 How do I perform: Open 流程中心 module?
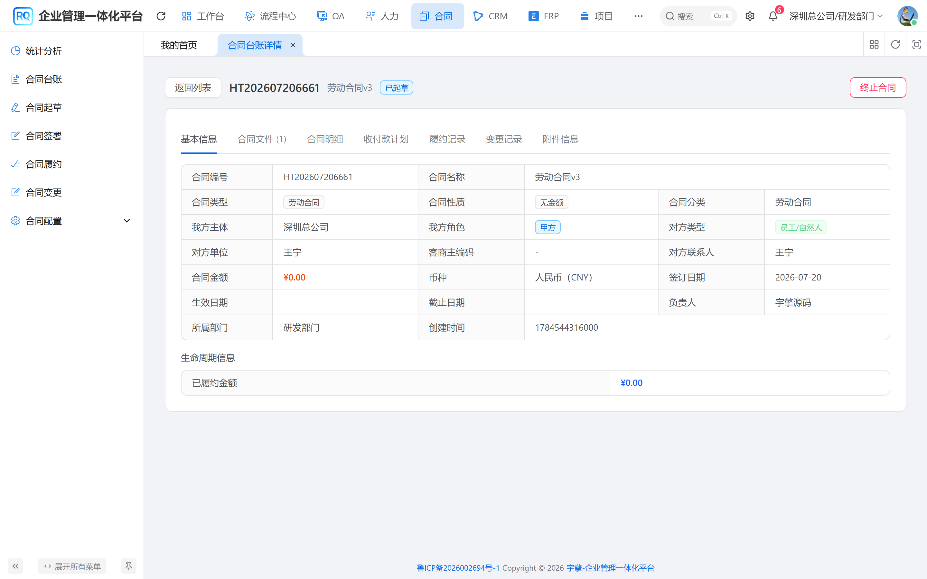[x=270, y=16]
